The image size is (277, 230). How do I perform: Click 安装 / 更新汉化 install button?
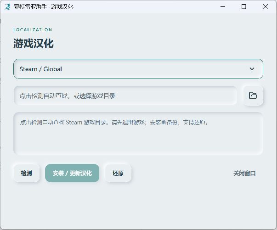click(72, 173)
